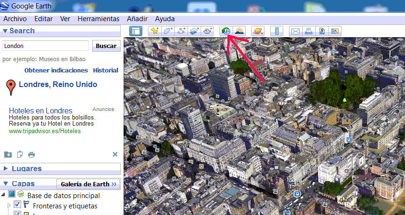The image size is (405, 215).
Task: Toggle the sidebar panel button
Action: click(x=136, y=32)
